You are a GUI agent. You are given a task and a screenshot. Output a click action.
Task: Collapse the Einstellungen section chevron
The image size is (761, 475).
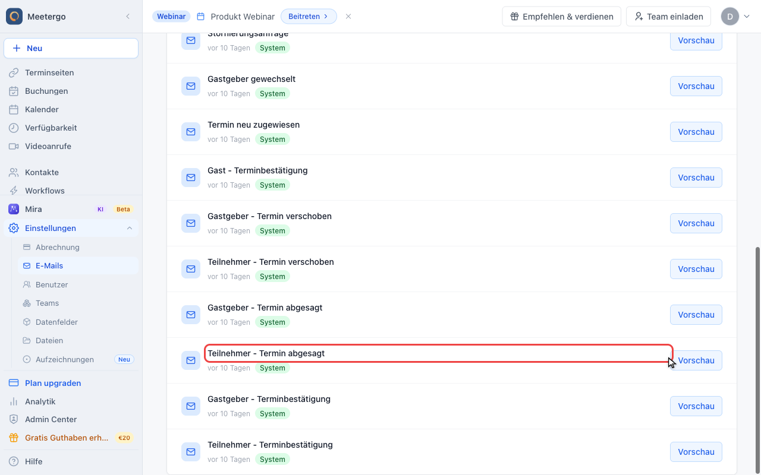pos(129,228)
